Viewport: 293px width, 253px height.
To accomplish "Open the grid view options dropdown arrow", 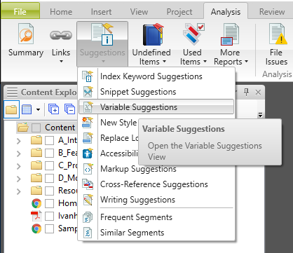I will point(38,109).
